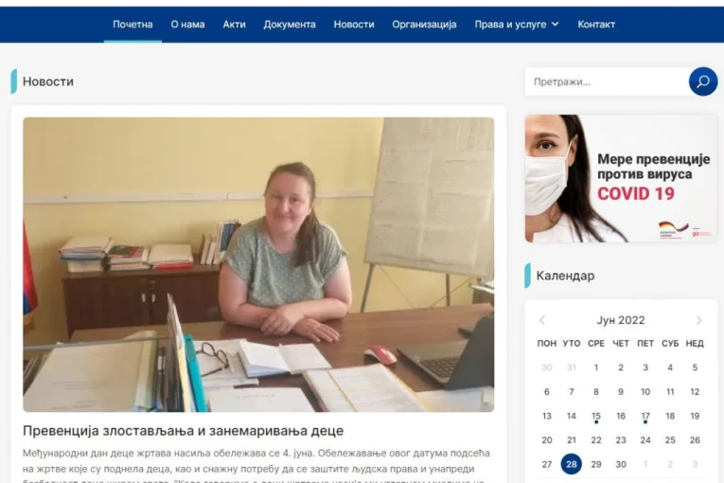724x483 pixels.
Task: Open article Превенција злостављања и занемаривања деце
Action: tap(183, 431)
